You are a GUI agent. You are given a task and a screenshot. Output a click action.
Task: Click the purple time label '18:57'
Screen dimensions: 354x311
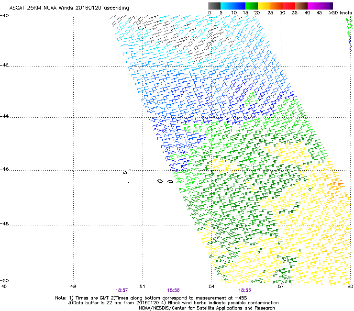click(122, 290)
